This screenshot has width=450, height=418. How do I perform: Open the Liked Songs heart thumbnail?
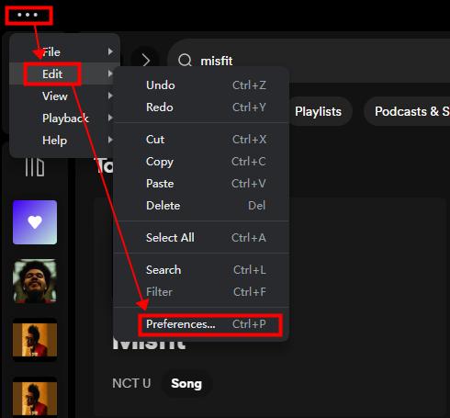click(x=35, y=222)
